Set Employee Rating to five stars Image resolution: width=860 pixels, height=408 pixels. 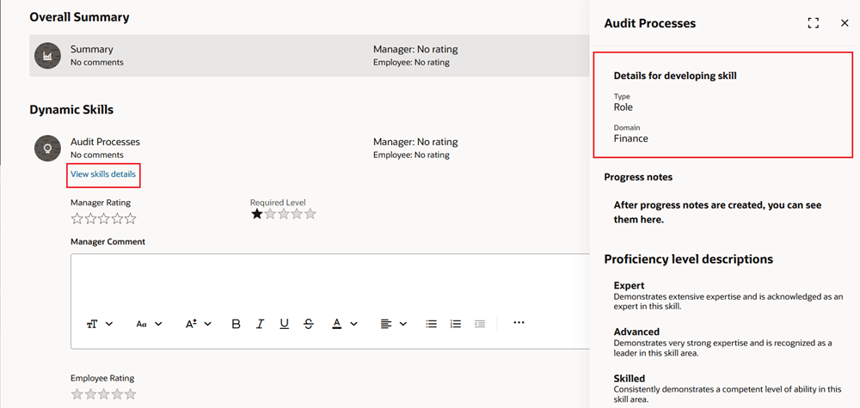coord(130,393)
